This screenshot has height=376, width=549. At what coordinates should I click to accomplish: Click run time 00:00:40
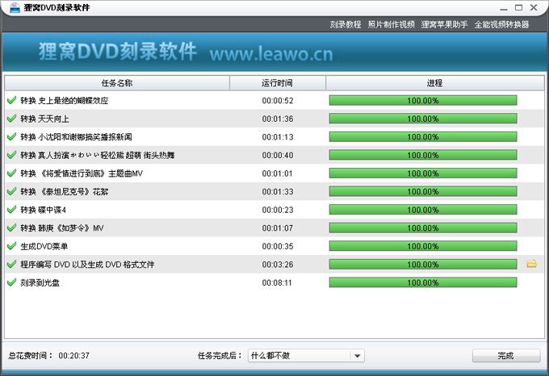point(278,155)
